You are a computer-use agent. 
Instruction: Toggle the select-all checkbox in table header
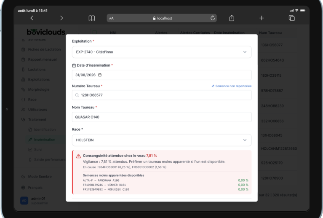pyautogui.click(x=95, y=32)
